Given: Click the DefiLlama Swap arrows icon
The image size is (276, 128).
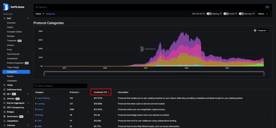Looking at the screenshot, I should click(4, 90).
